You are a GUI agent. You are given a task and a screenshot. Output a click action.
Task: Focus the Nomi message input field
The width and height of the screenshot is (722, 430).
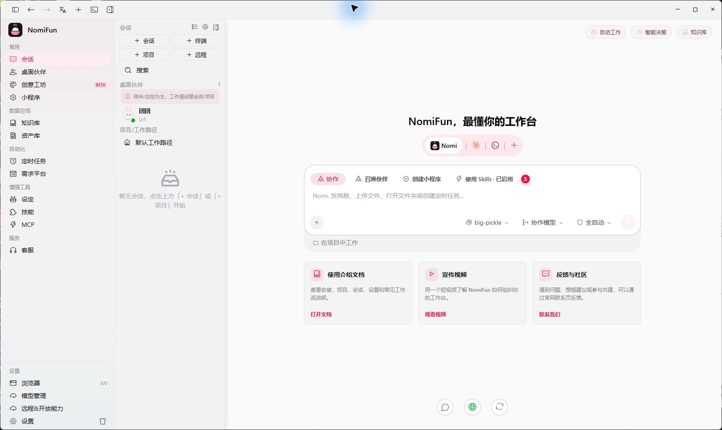472,196
